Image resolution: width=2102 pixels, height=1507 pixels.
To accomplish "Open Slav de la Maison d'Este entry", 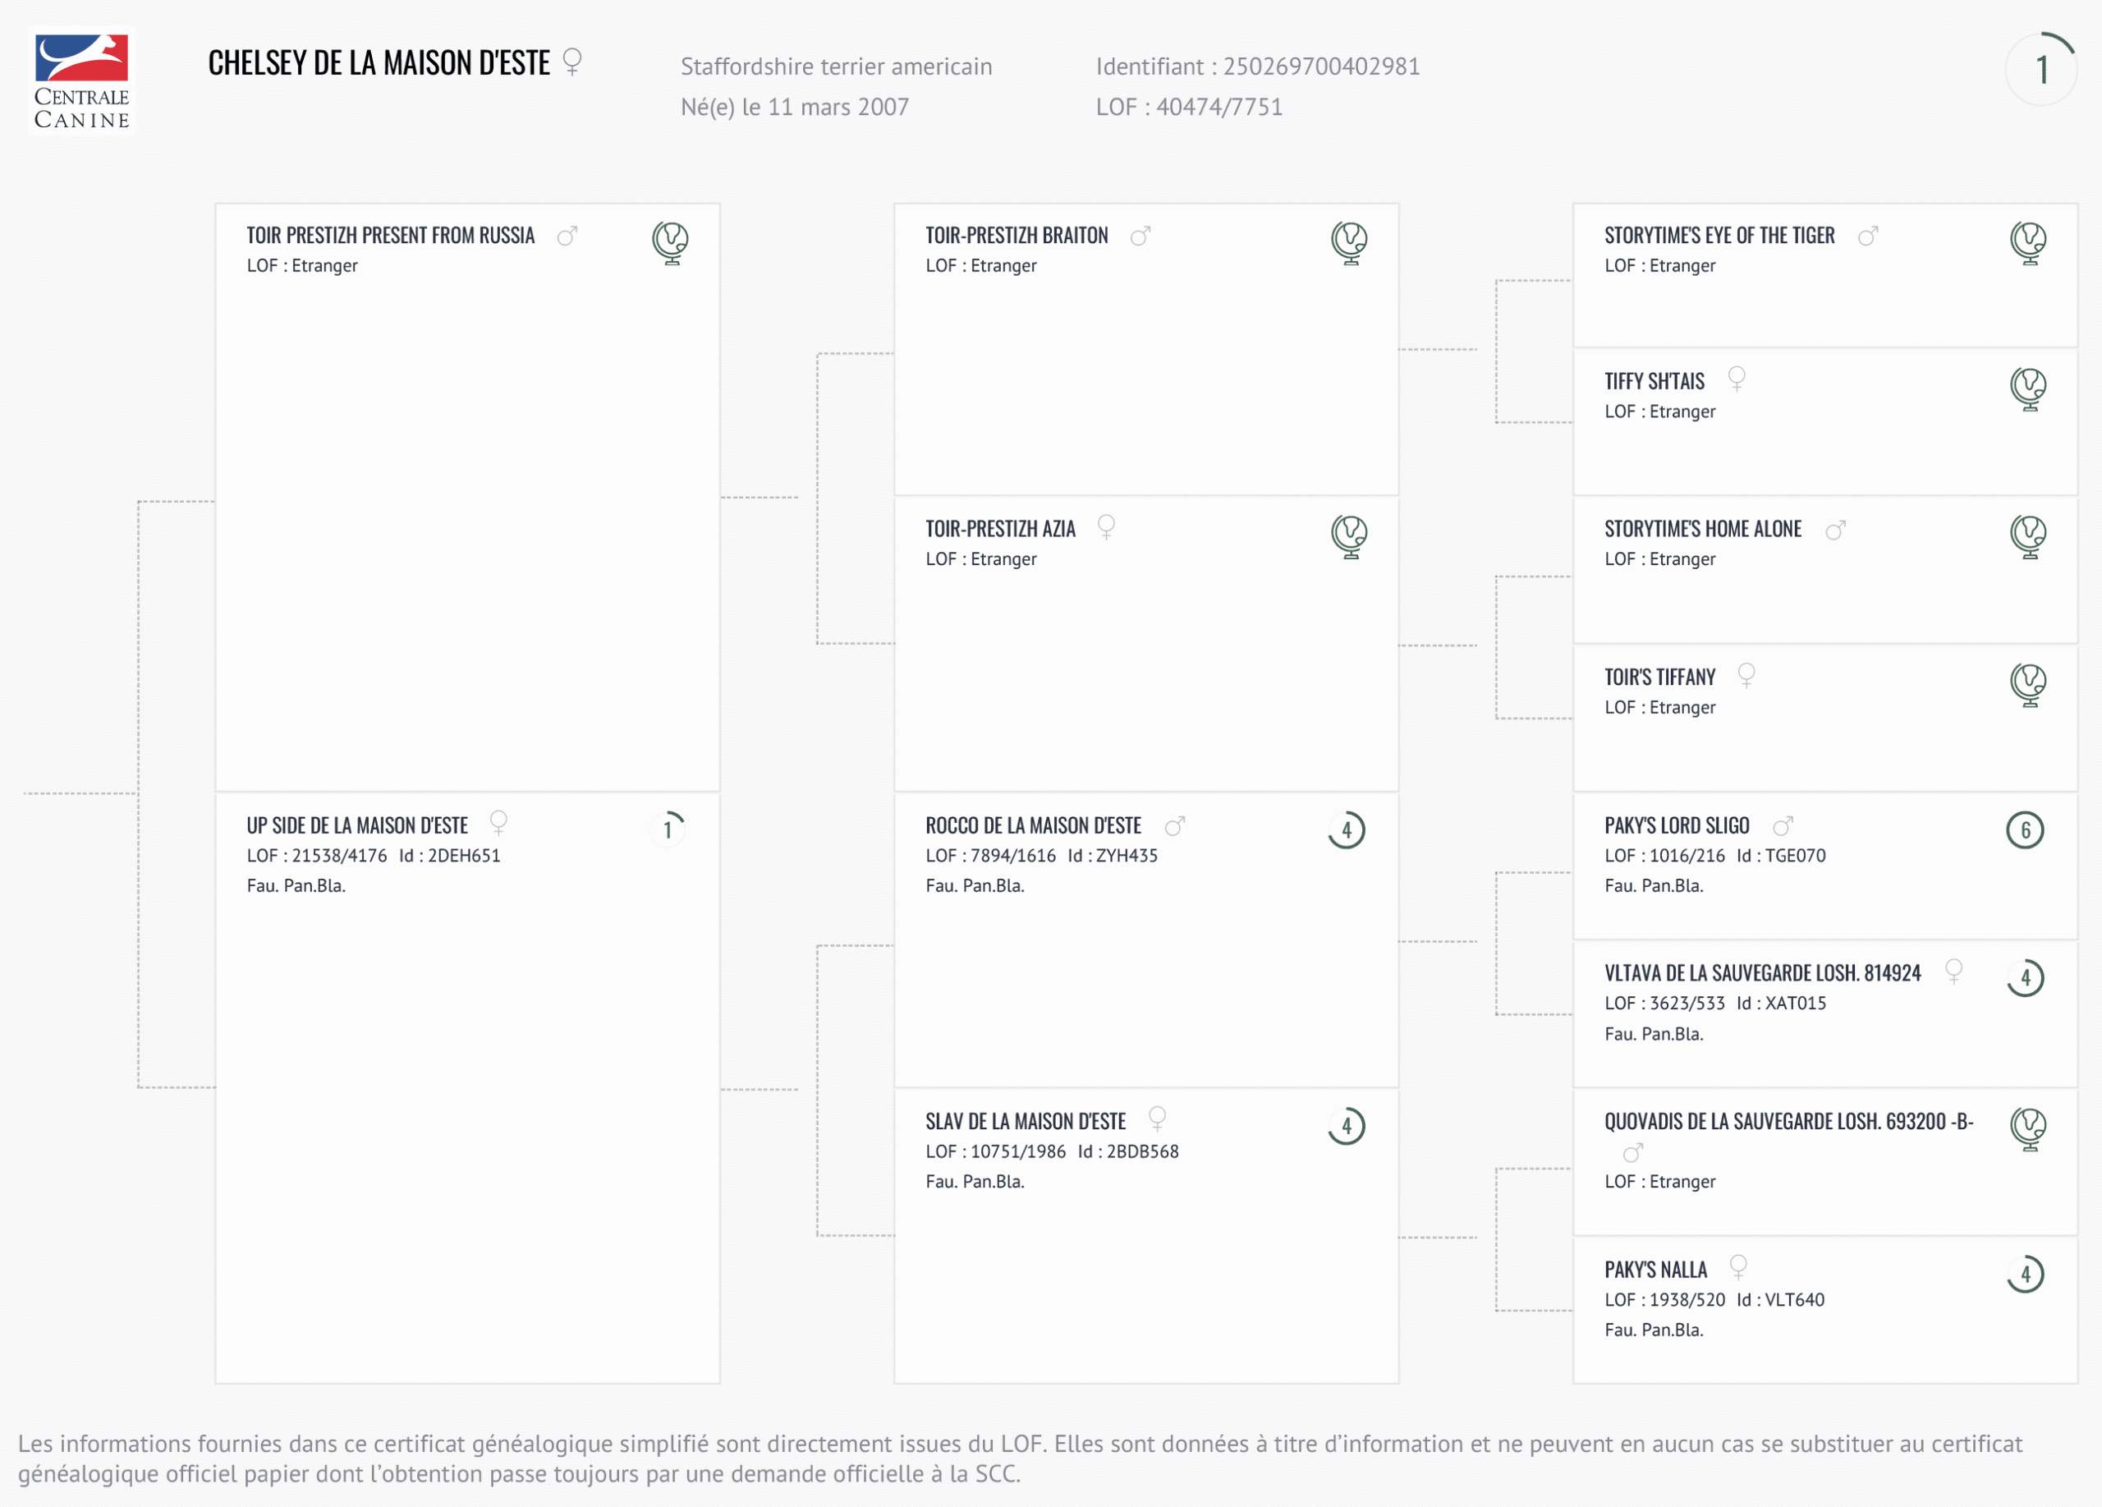I will click(x=1025, y=1122).
